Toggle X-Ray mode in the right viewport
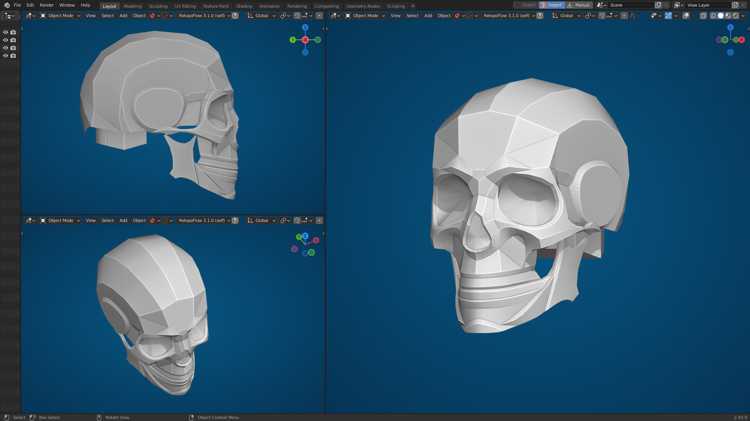 point(703,16)
